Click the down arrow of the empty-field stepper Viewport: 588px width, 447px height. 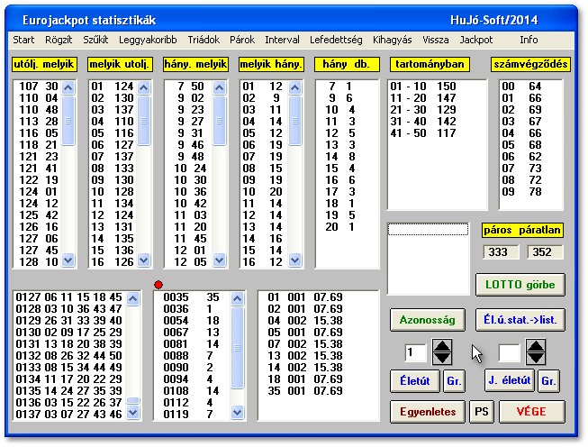pos(536,358)
